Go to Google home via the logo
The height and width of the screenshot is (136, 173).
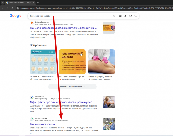click(15, 16)
